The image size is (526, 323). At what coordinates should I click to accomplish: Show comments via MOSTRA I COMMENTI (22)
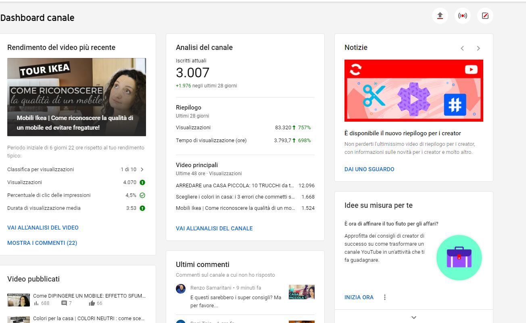(42, 243)
